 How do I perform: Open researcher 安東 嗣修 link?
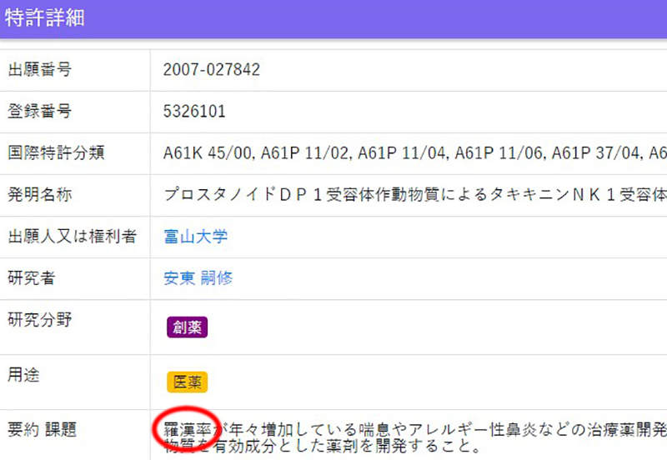[198, 278]
